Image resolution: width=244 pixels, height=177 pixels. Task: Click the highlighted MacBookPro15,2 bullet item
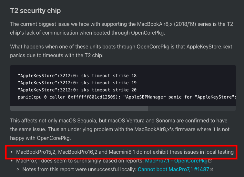[x=125, y=151]
